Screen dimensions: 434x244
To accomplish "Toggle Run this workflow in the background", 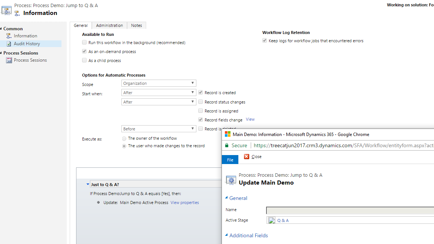I will click(84, 43).
